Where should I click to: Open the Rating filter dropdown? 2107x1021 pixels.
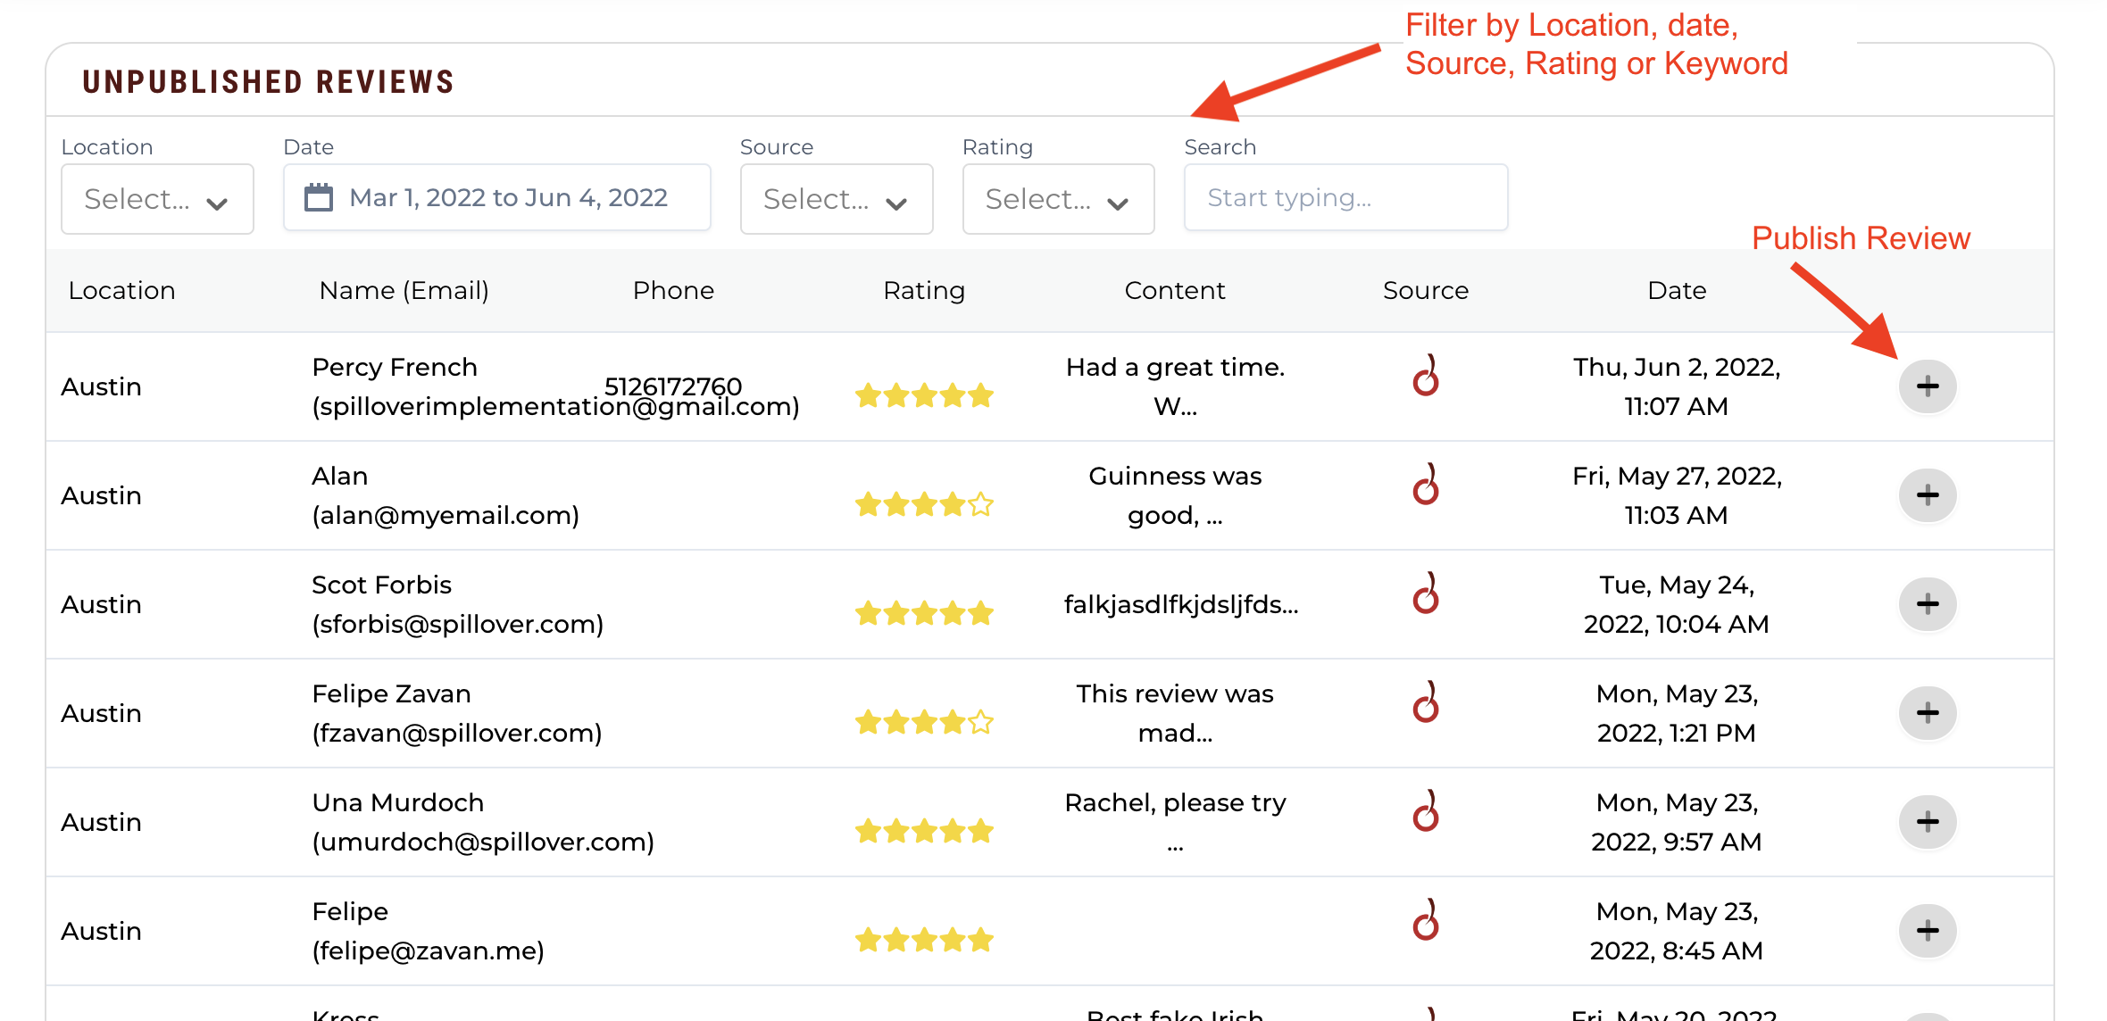pos(1058,198)
